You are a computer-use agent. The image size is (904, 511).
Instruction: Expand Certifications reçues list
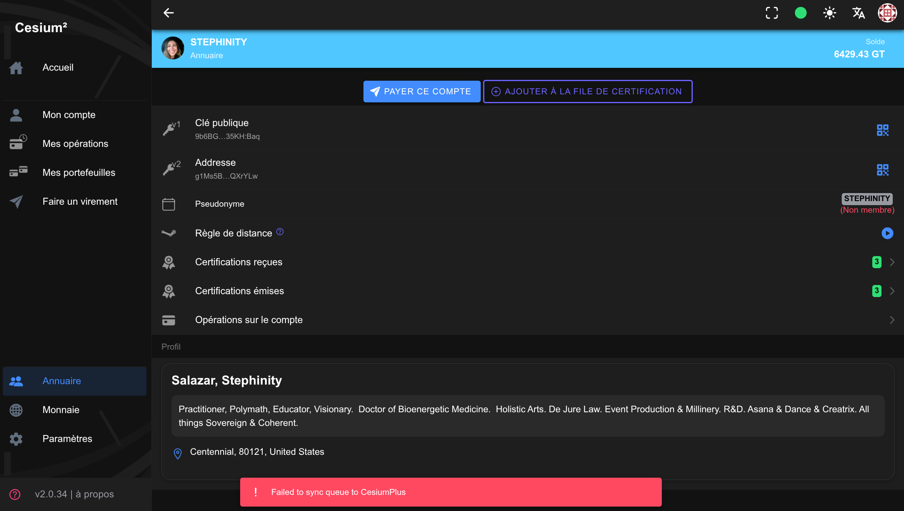click(892, 262)
